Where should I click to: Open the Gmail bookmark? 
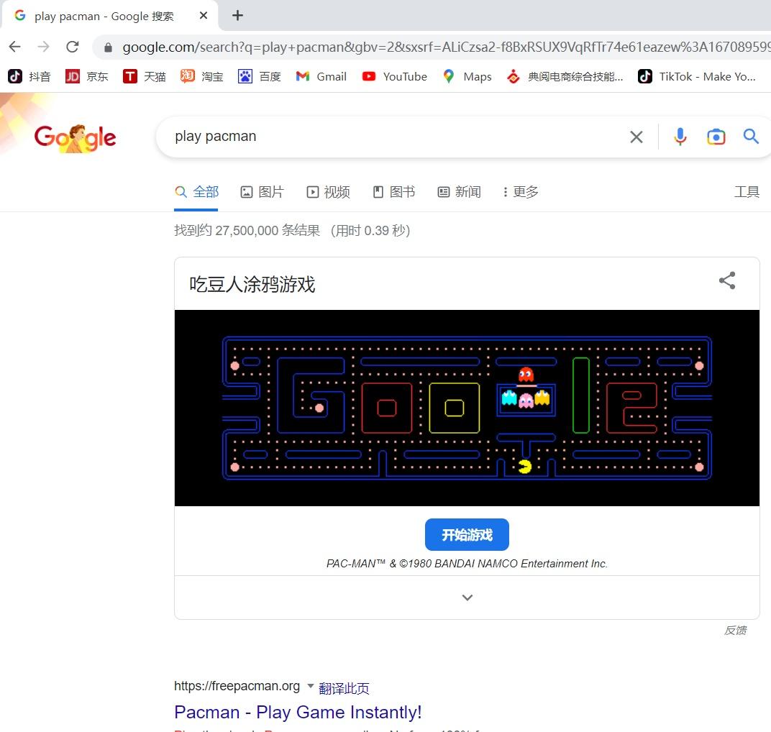321,77
